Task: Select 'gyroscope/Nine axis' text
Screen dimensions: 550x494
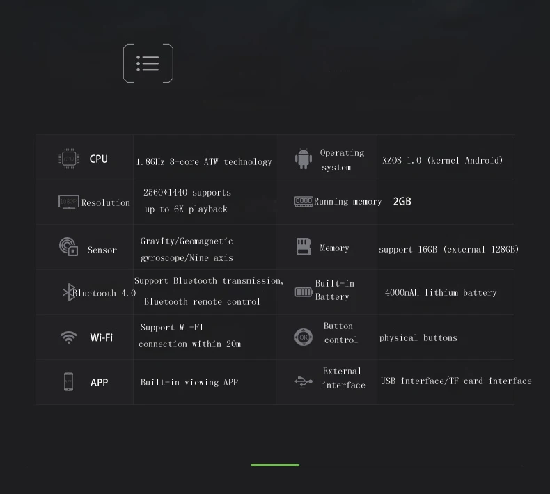Action: pyautogui.click(x=187, y=258)
